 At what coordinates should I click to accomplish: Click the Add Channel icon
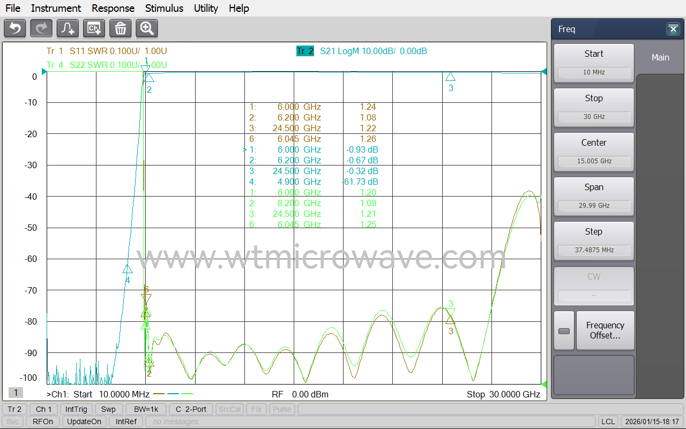(94, 28)
